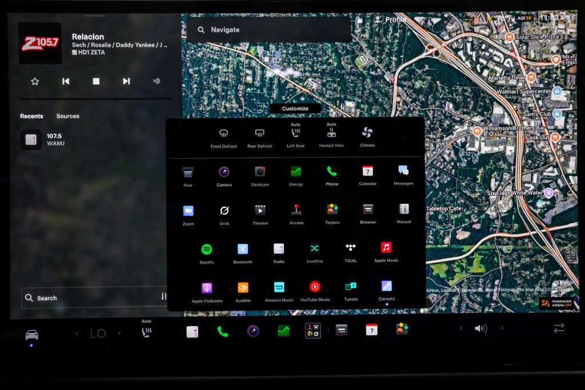
Task: Toggle seat heater in bottom bar
Action: coord(147,329)
